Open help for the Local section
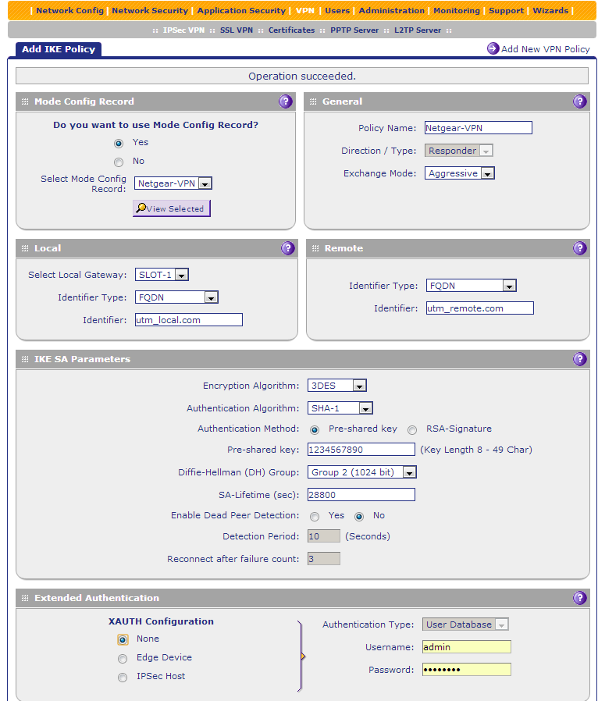Screen dimensions: 598x701 288,248
